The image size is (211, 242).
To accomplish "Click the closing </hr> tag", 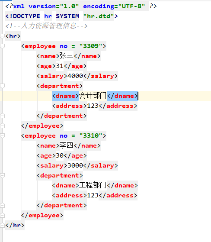I will click(x=15, y=225).
